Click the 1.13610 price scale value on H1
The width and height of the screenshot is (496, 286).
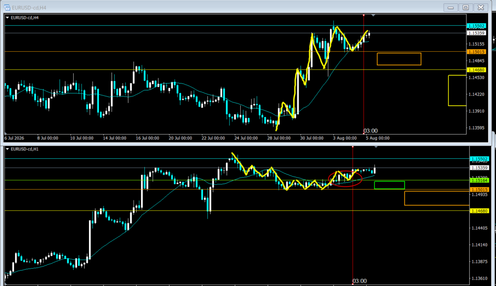tap(480, 278)
